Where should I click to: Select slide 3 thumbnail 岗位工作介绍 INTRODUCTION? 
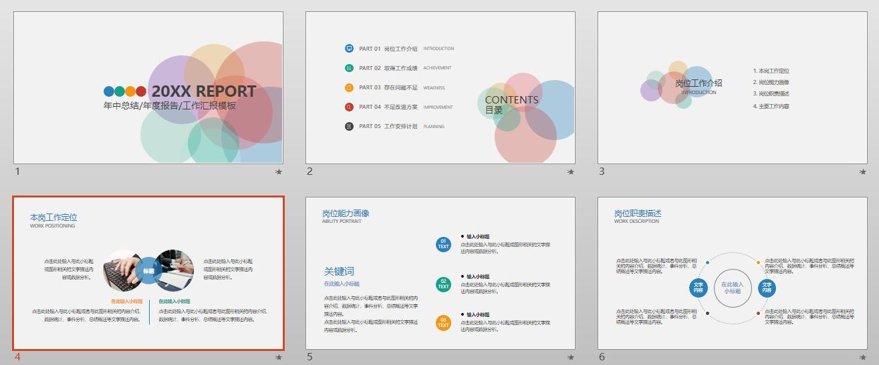[733, 87]
